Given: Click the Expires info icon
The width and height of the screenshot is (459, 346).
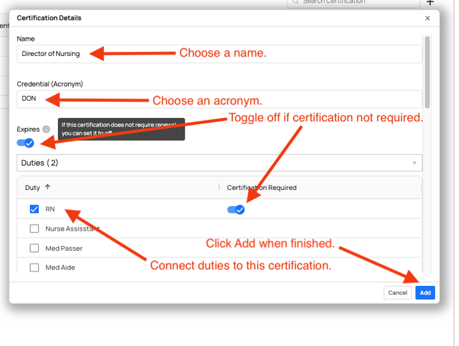Looking at the screenshot, I should tap(46, 129).
